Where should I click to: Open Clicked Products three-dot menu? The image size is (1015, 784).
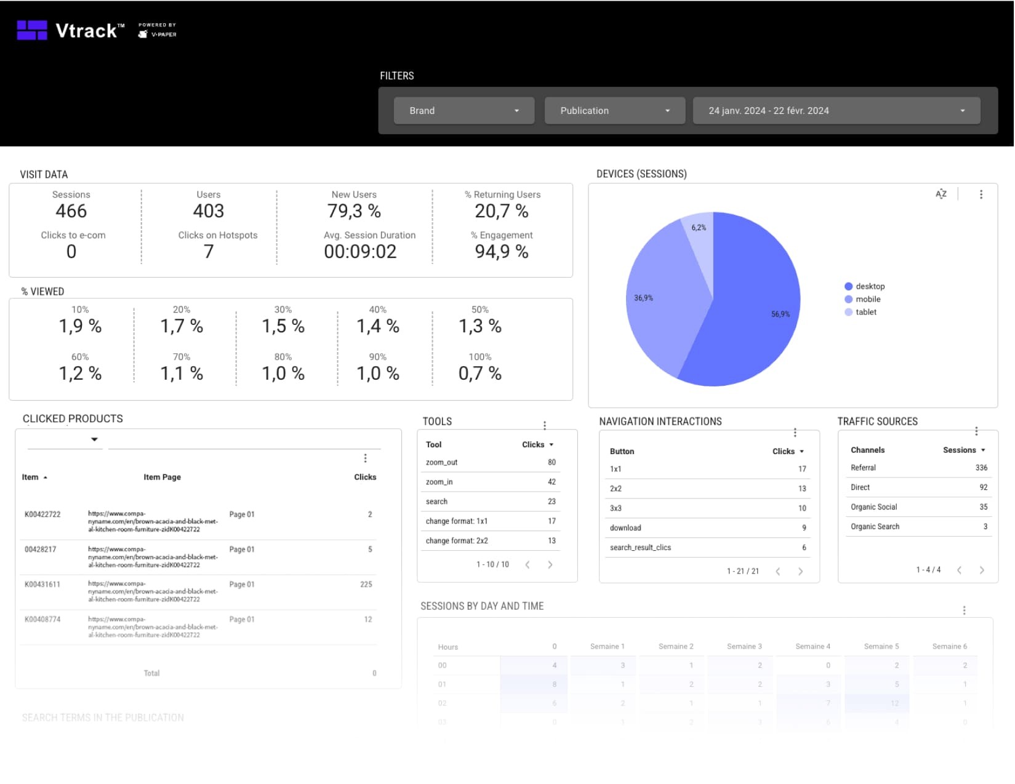tap(365, 458)
